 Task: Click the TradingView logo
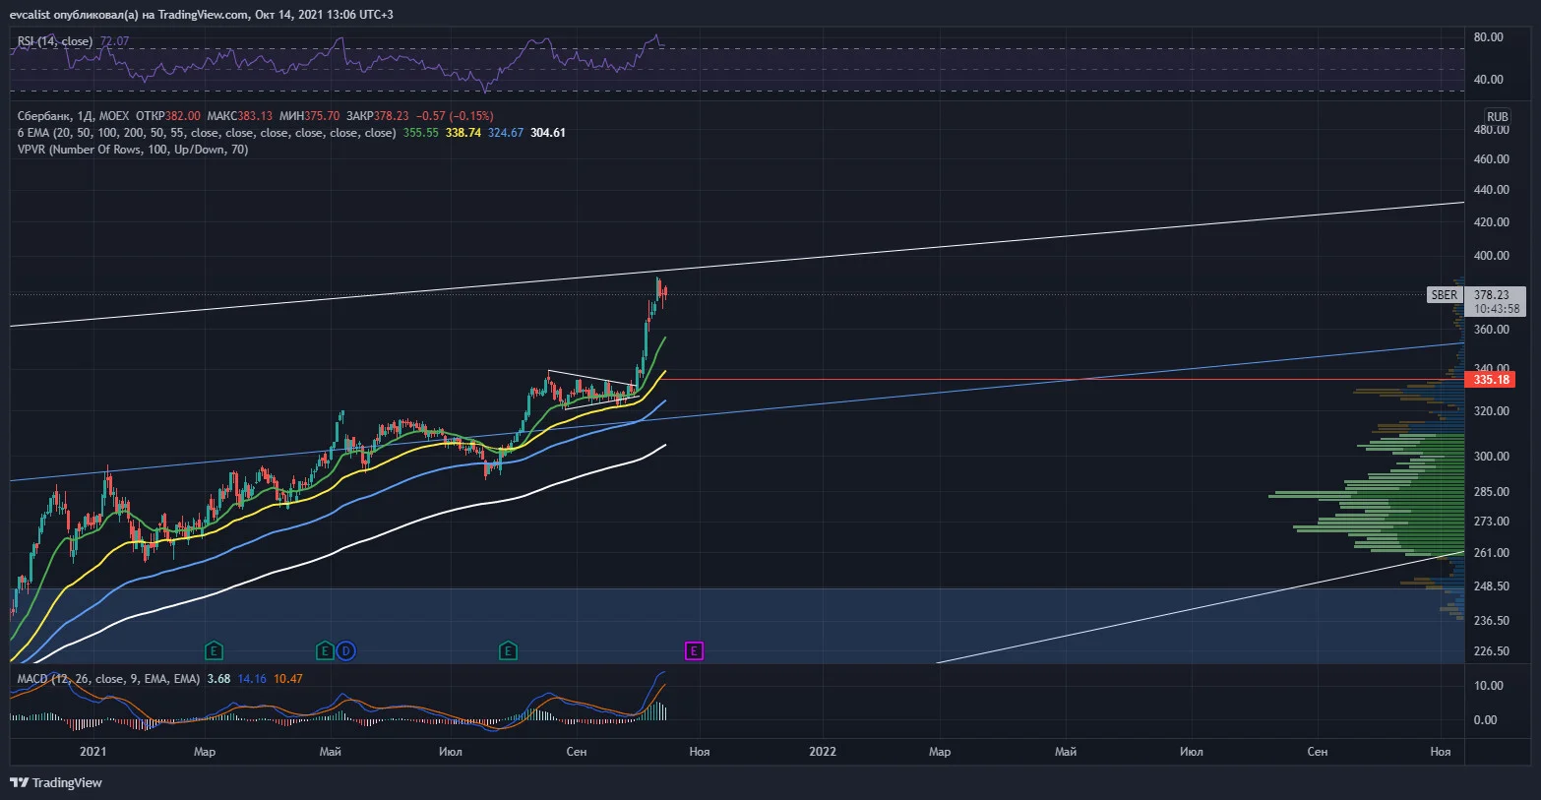[56, 783]
